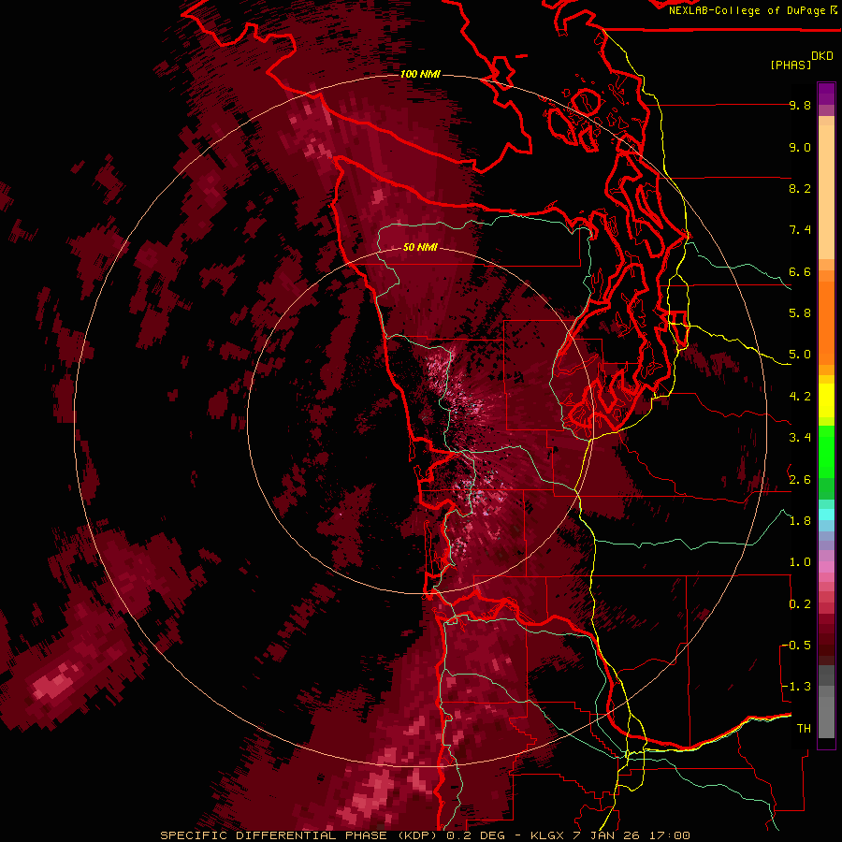Pick the yellow segment of the color bar

[x=826, y=400]
